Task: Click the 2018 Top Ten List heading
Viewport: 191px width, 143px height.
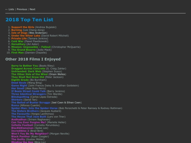Action: (x=29, y=20)
